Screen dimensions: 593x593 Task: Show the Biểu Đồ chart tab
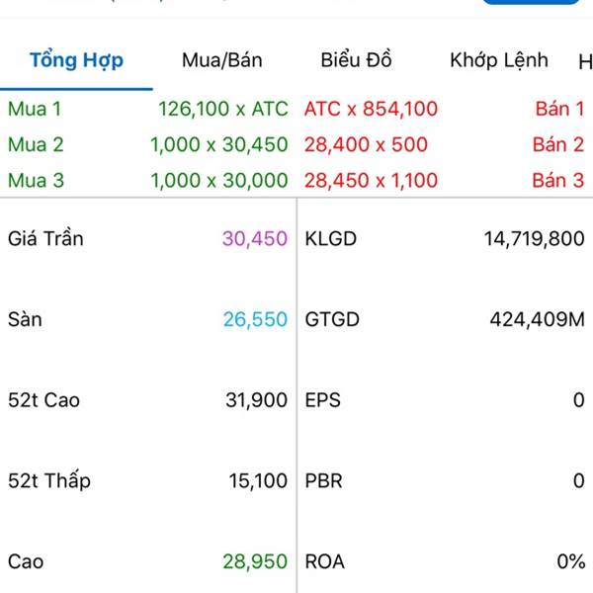(x=356, y=60)
